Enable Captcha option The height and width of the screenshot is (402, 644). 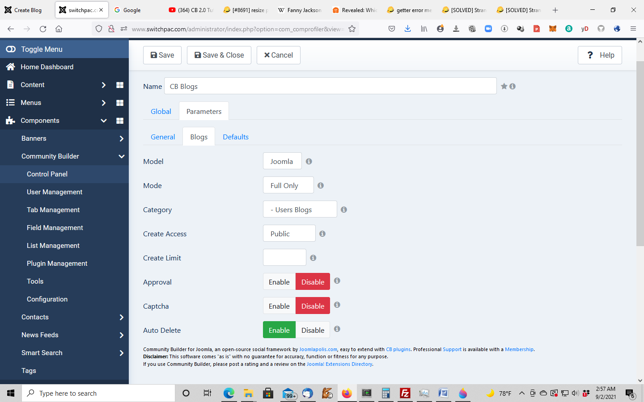pyautogui.click(x=279, y=306)
